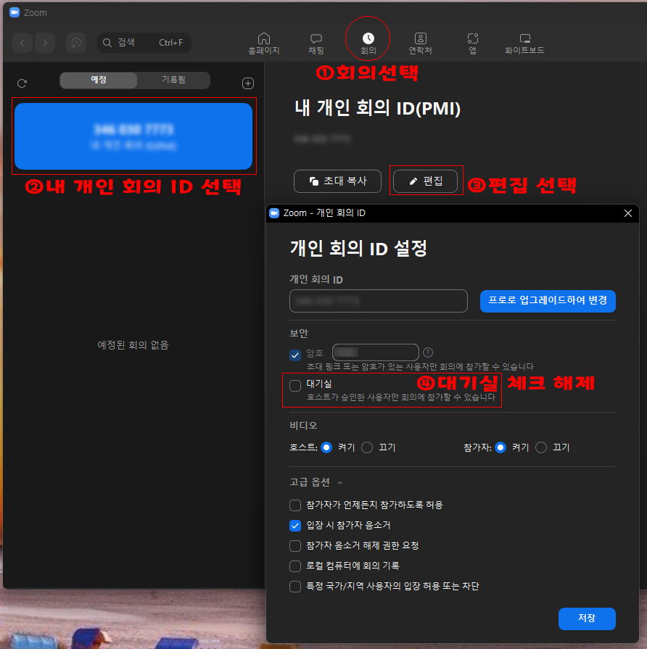647x649 pixels.
Task: Click the 예정된 회의 없음 text
Action: click(133, 344)
